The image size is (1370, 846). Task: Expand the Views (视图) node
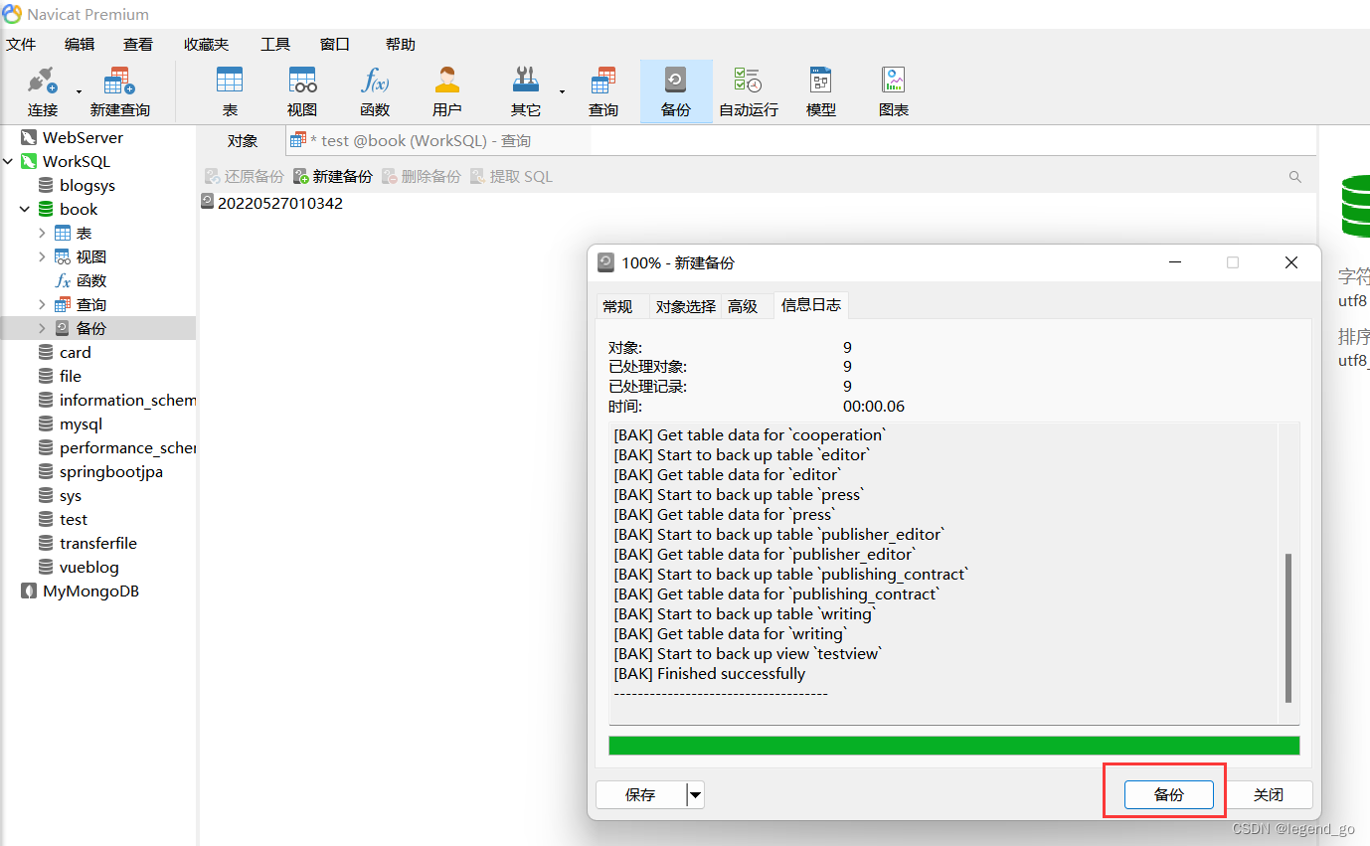click(42, 256)
